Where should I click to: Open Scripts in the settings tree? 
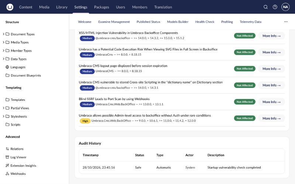[15, 124]
